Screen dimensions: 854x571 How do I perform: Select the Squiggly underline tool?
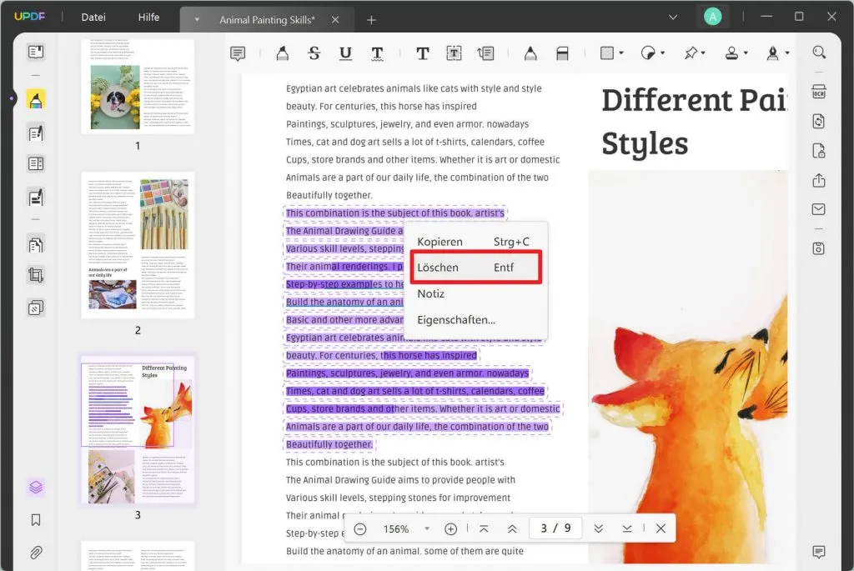(x=376, y=53)
